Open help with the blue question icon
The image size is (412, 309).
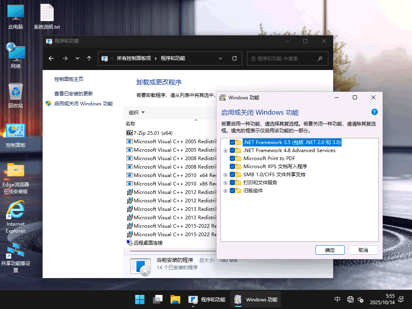point(374,112)
